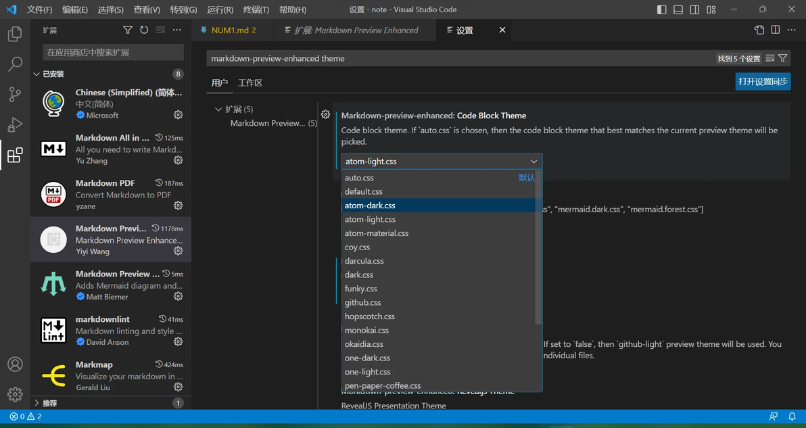Open the Search view icon
806x428 pixels.
click(x=15, y=64)
